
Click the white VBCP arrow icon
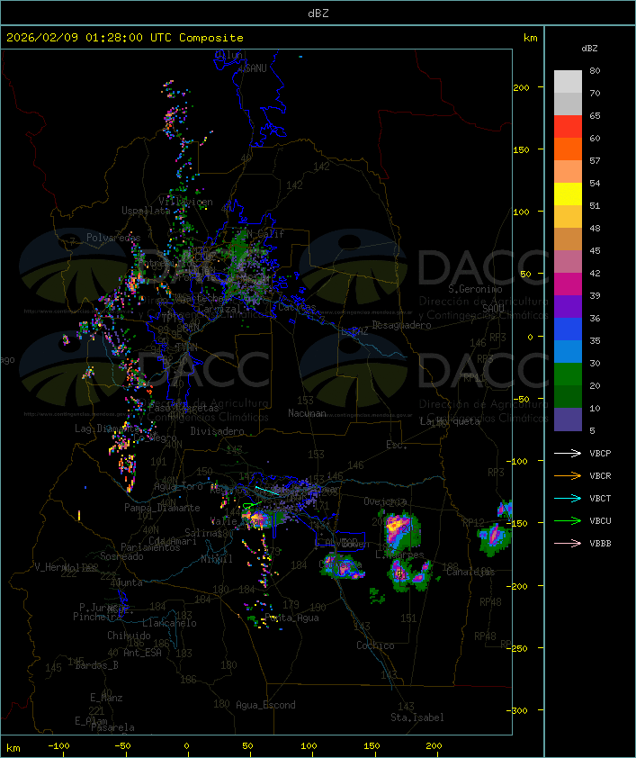pyautogui.click(x=568, y=454)
